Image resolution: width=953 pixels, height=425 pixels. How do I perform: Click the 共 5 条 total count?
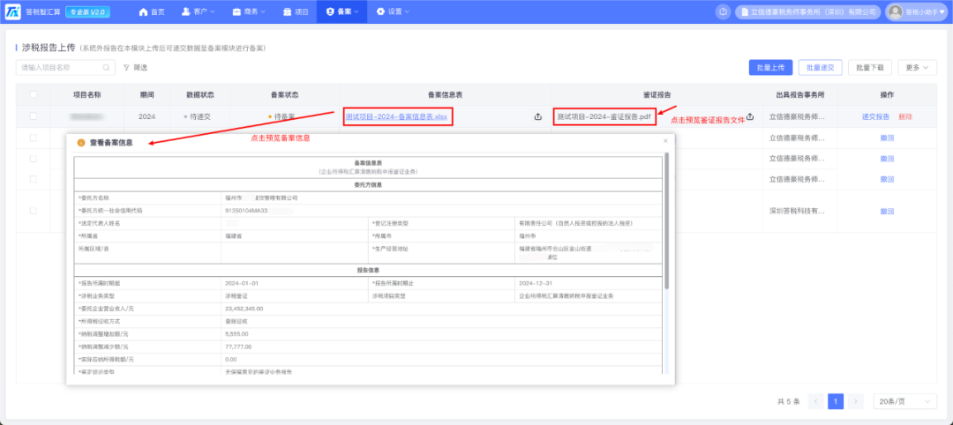click(789, 401)
